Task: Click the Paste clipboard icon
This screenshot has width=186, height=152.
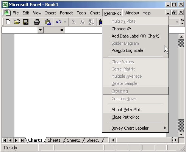Action: [x=48, y=22]
